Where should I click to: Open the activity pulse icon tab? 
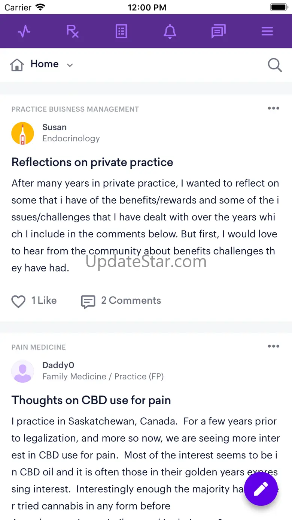pos(24,31)
